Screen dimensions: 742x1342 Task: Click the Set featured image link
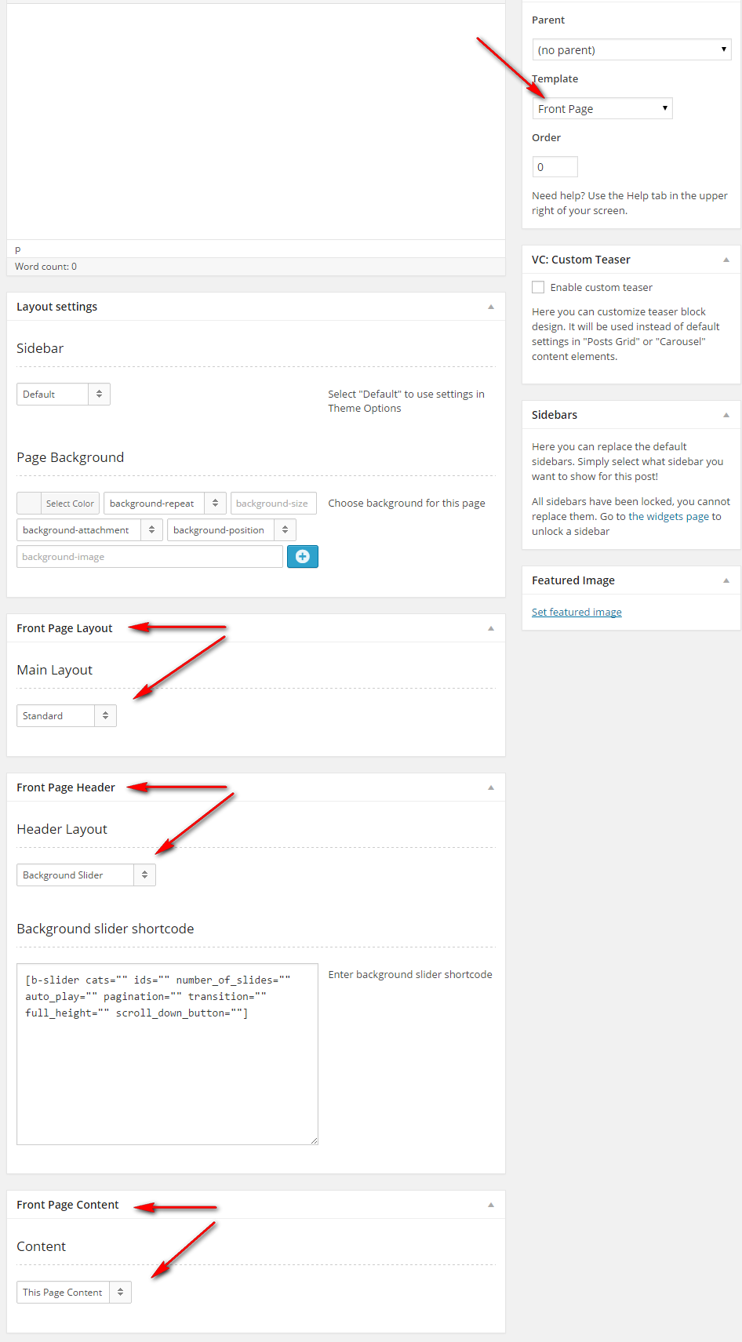(x=577, y=612)
